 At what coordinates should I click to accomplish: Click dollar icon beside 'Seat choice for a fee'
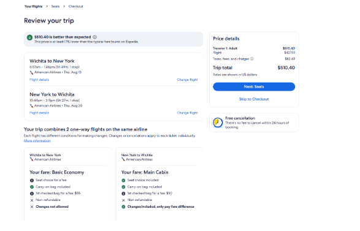(x=32, y=181)
